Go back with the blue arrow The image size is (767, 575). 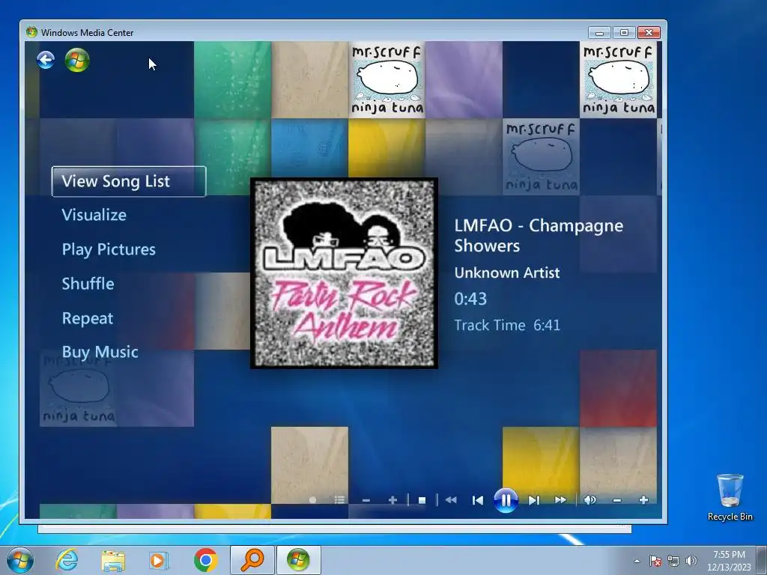click(x=46, y=60)
